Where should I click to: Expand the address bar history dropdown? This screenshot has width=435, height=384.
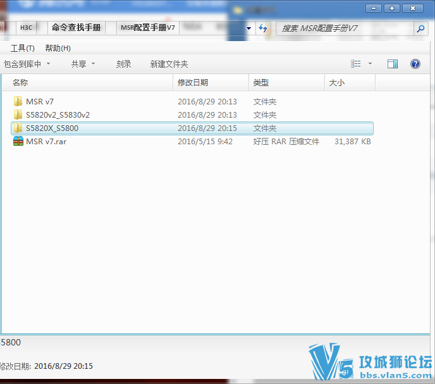248,28
